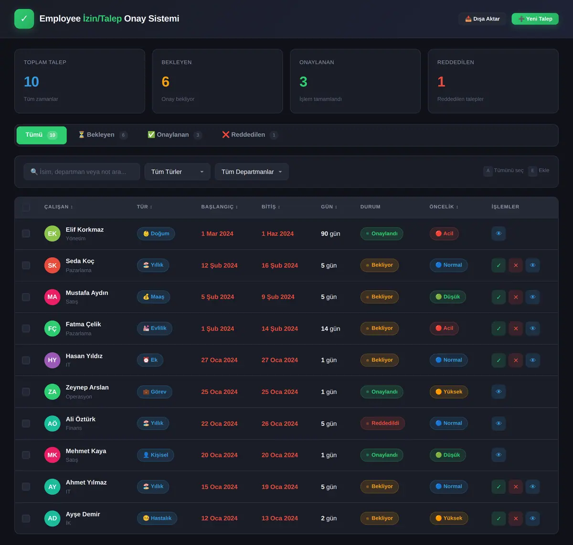The width and height of the screenshot is (573, 545).
Task: View Ayşe Demir's request details
Action: pos(533,518)
